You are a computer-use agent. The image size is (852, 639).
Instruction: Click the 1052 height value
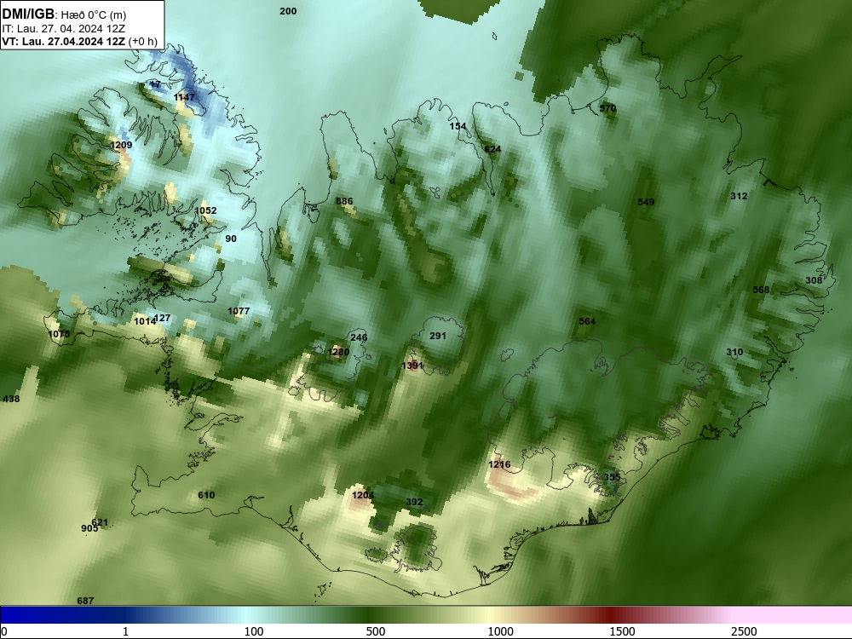point(205,210)
